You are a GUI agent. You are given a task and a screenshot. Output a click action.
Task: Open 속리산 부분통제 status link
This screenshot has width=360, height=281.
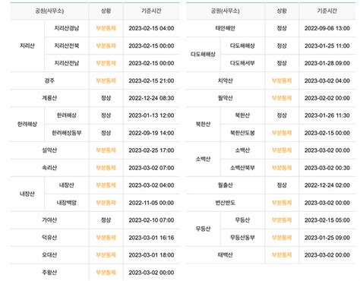click(x=106, y=168)
